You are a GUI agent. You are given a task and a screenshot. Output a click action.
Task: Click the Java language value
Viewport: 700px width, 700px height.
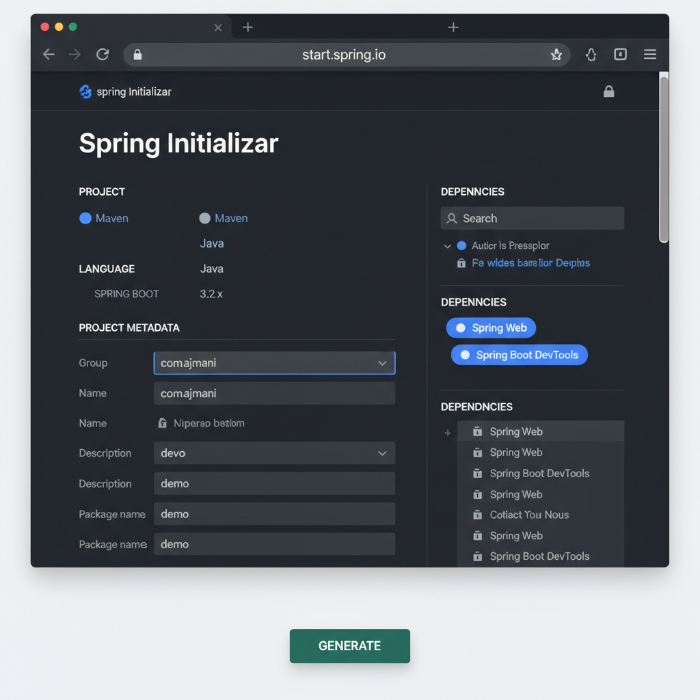[212, 269]
